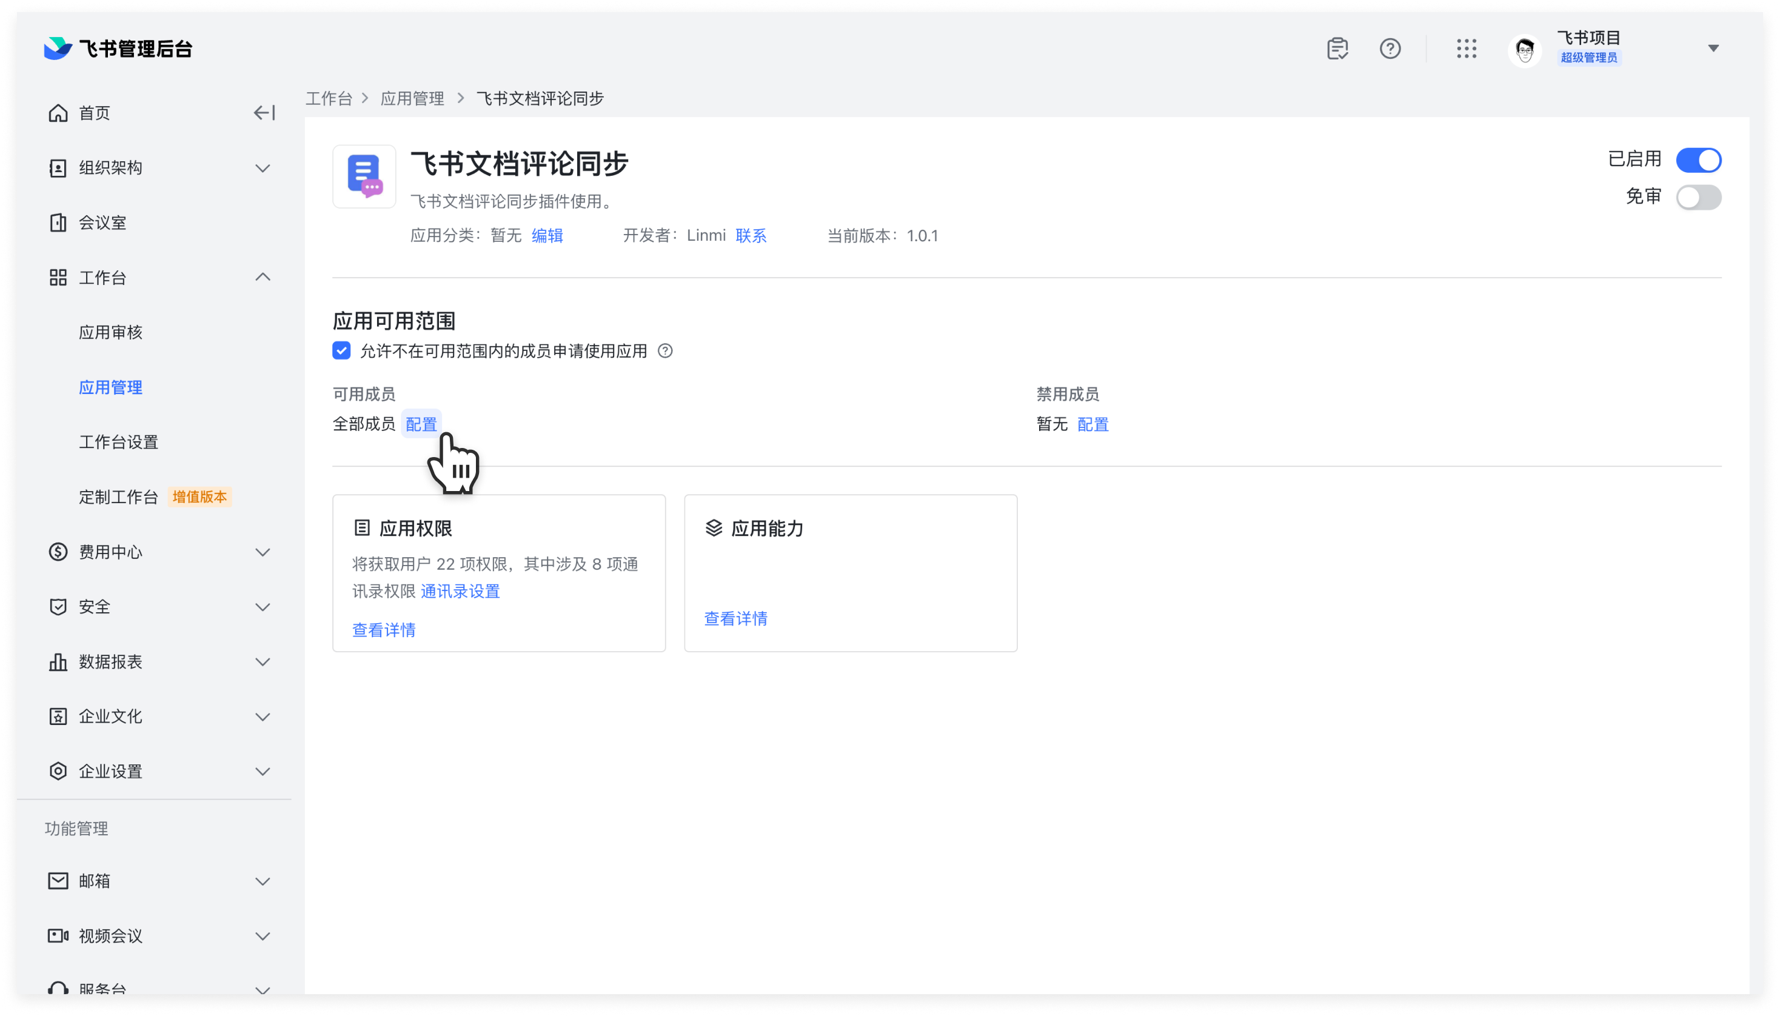Uncheck 允许不在可用范围内的成员申请使用应用
1780x1016 pixels.
click(341, 350)
